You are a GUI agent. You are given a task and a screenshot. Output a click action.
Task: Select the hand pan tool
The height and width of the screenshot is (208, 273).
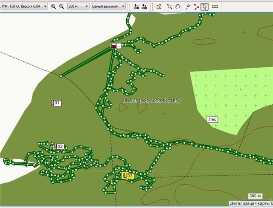coord(178,6)
